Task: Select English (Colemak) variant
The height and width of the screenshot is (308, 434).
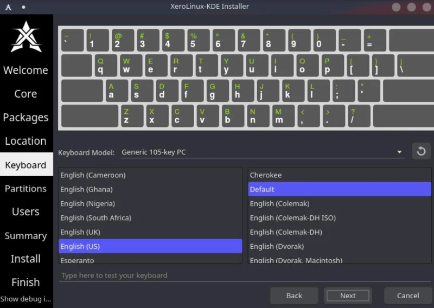Action: pos(340,203)
